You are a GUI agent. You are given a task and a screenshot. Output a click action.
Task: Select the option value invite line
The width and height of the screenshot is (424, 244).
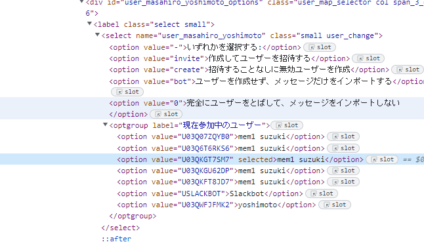coord(229,58)
